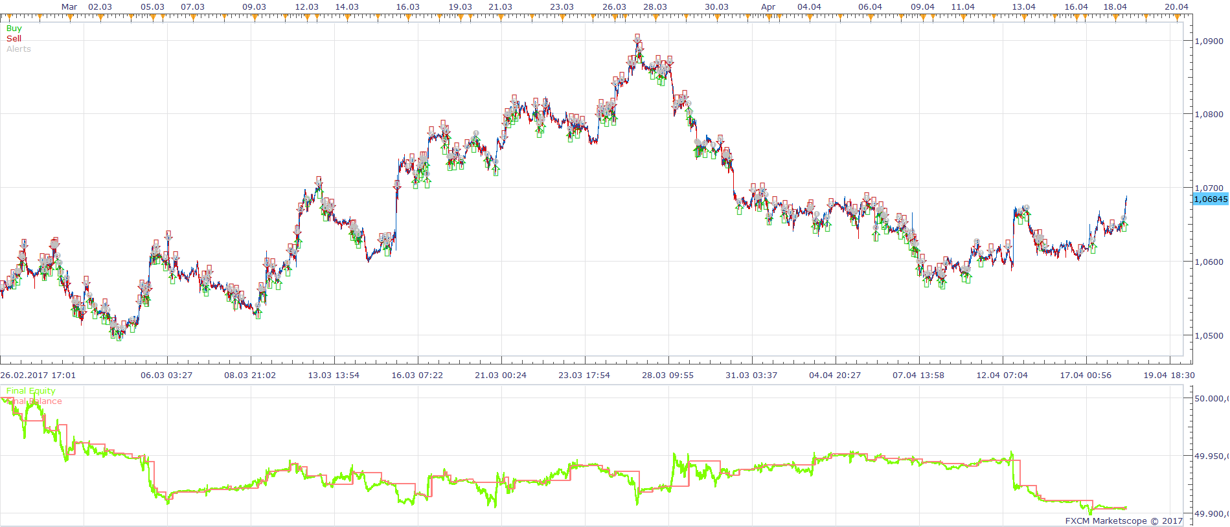Click the 04.04 20:27 time label
Screen dimensions: 1230x527
[x=835, y=376]
